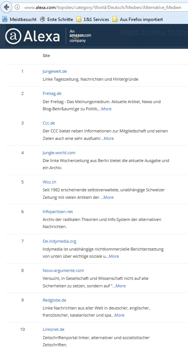This screenshot has width=188, height=353.
Task: Open the site information icon
Action: [x=17, y=8]
